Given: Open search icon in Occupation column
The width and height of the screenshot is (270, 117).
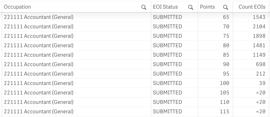Looking at the screenshot, I should coord(143,7).
